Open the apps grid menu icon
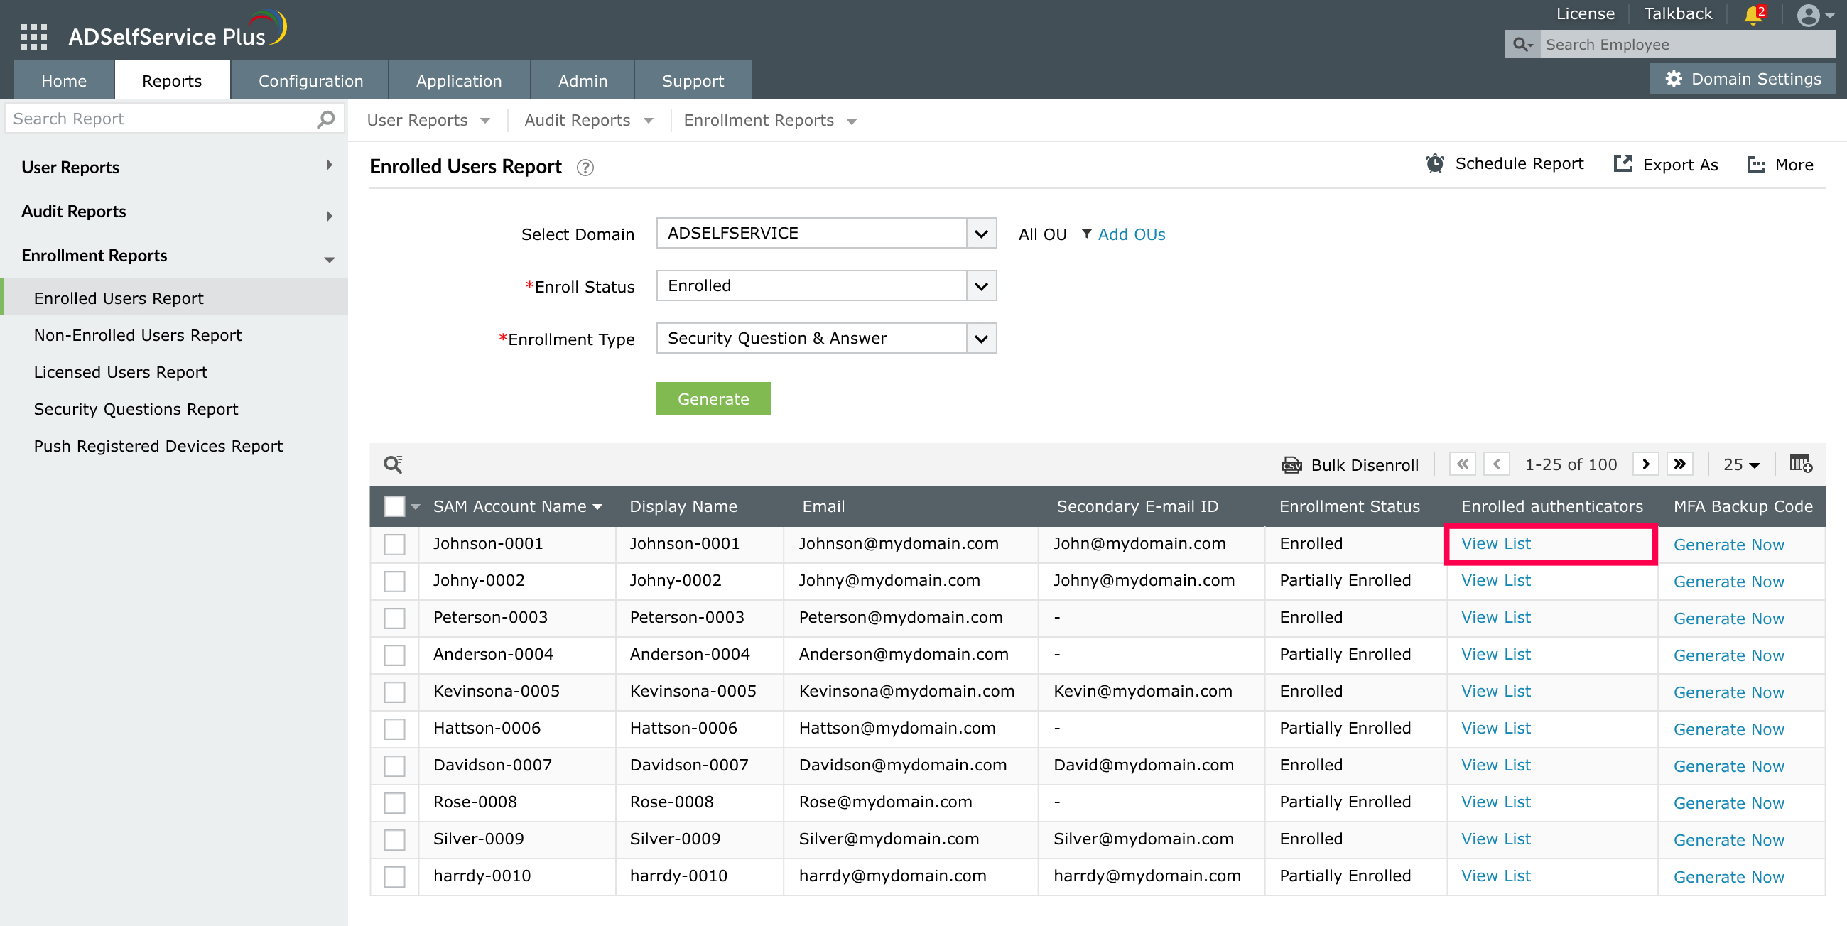Viewport: 1847px width, 926px height. click(x=33, y=36)
